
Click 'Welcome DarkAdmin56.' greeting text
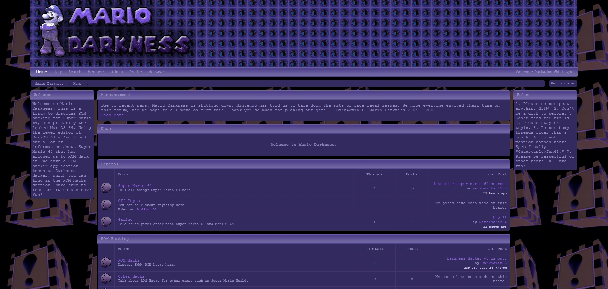pyautogui.click(x=538, y=72)
